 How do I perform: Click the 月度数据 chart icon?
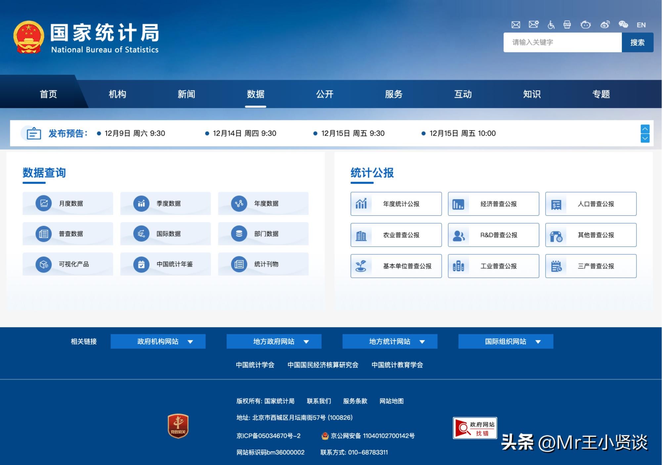coord(44,203)
